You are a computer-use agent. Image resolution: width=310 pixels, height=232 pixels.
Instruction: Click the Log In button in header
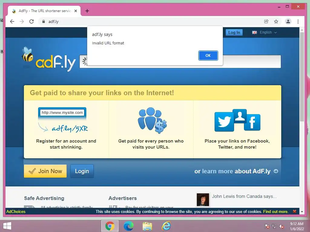(x=234, y=32)
